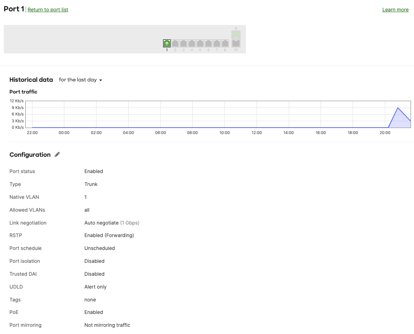Open the "Return to port list" link

tap(48, 9)
